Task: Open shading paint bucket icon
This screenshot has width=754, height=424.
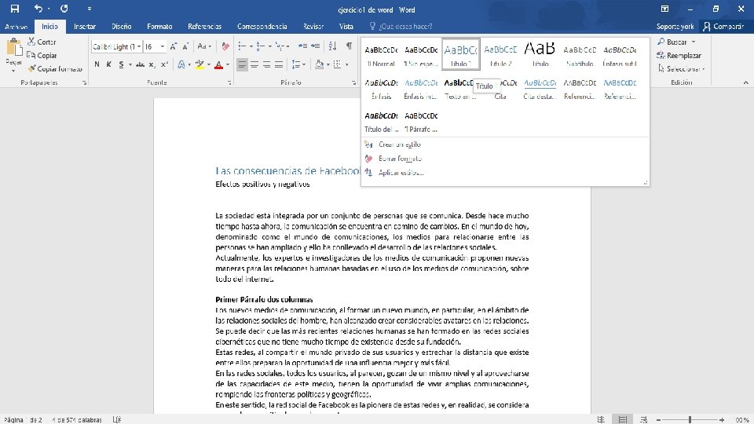Action: point(319,64)
